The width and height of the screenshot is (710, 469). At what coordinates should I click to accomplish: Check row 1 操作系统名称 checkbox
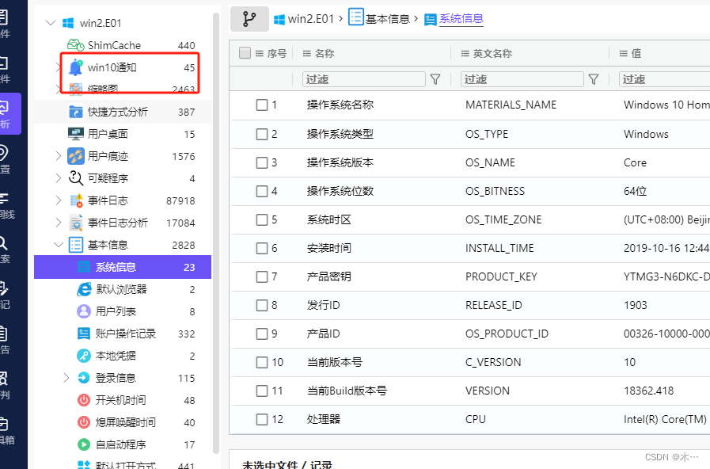pyautogui.click(x=262, y=105)
